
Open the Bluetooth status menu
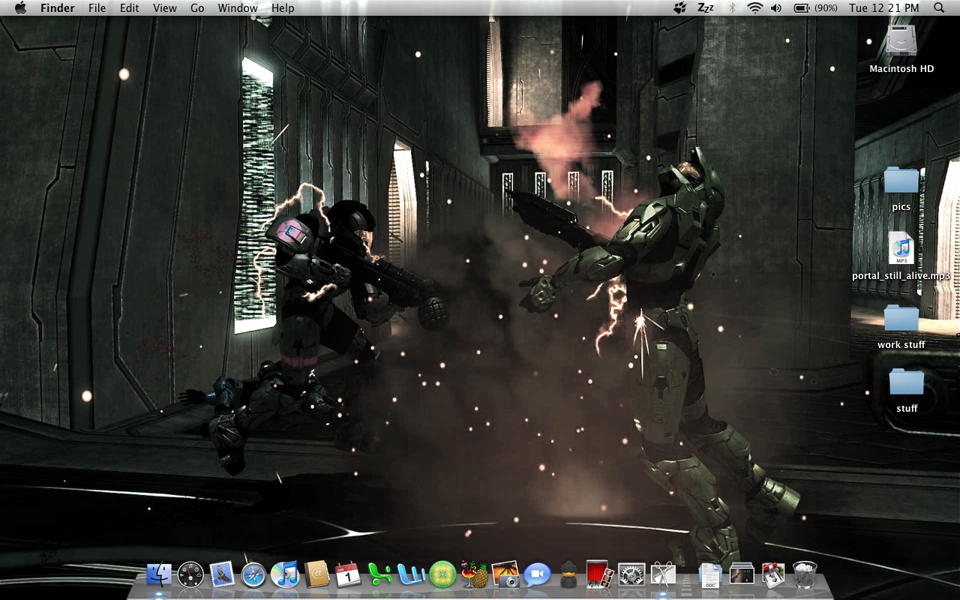pyautogui.click(x=733, y=7)
